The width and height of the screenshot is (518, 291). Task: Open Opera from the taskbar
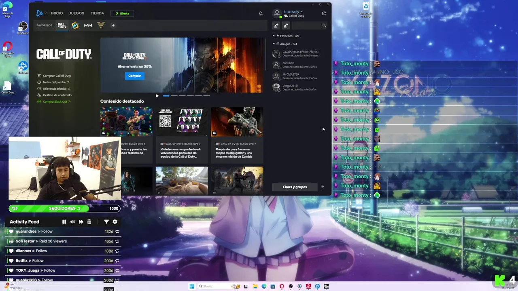(x=282, y=286)
